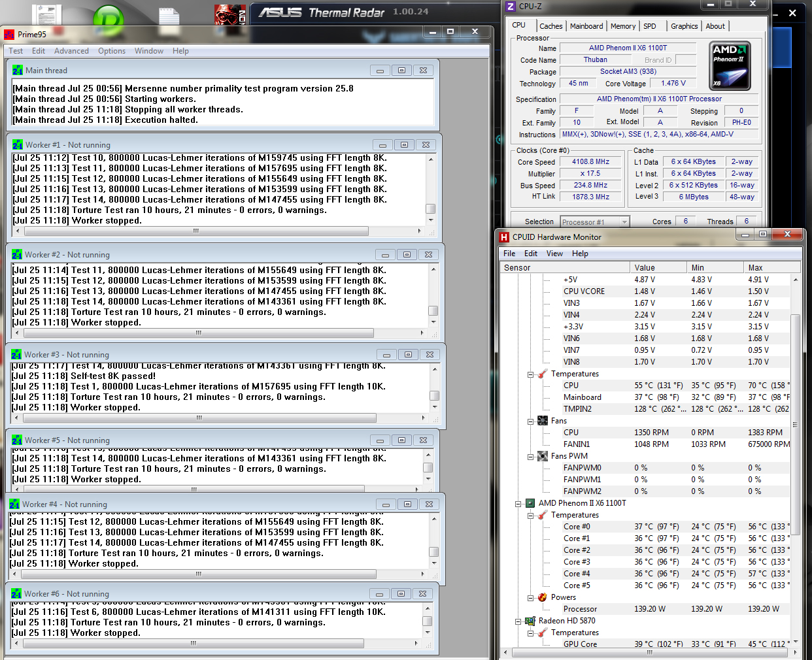Click the CPUID Hardware Monitor title icon
The width and height of the screenshot is (812, 660).
coord(504,237)
